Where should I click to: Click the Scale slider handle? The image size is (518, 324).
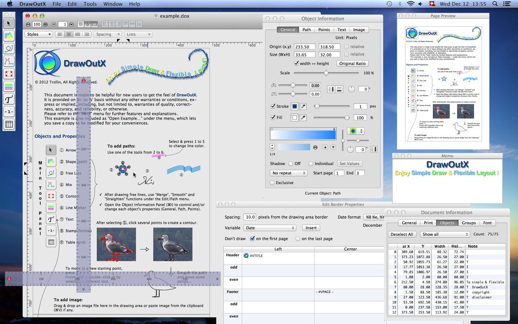tap(326, 73)
